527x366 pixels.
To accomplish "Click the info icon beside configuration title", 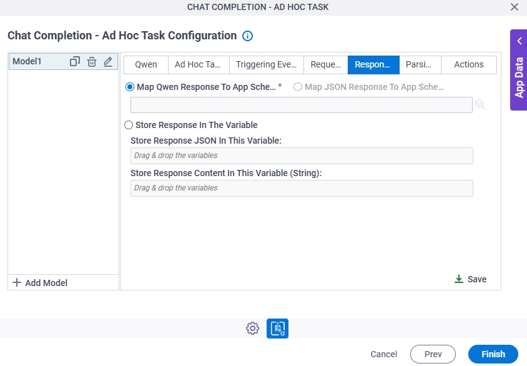I will tap(247, 36).
